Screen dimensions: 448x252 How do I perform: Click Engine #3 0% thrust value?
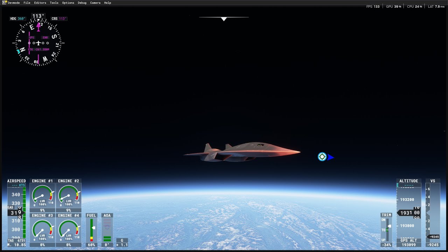click(42, 245)
